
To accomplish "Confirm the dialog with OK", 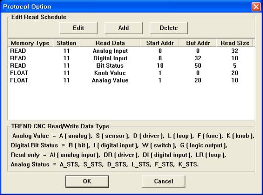I will pos(87,181).
